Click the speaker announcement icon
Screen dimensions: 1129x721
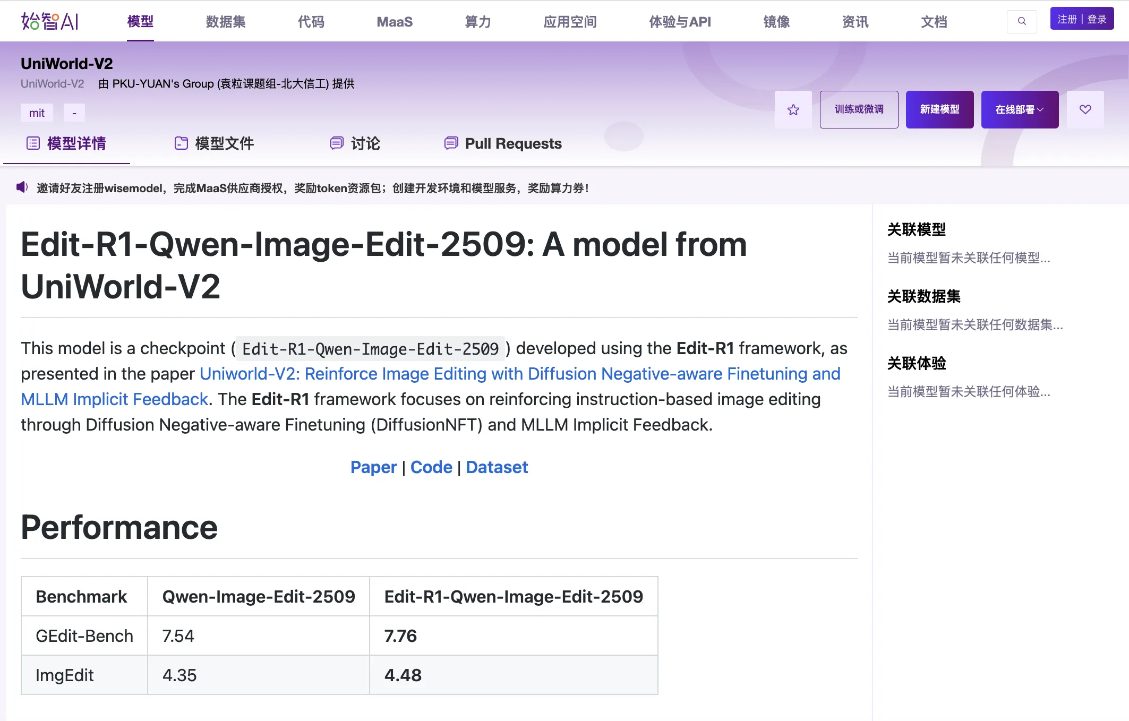(22, 187)
